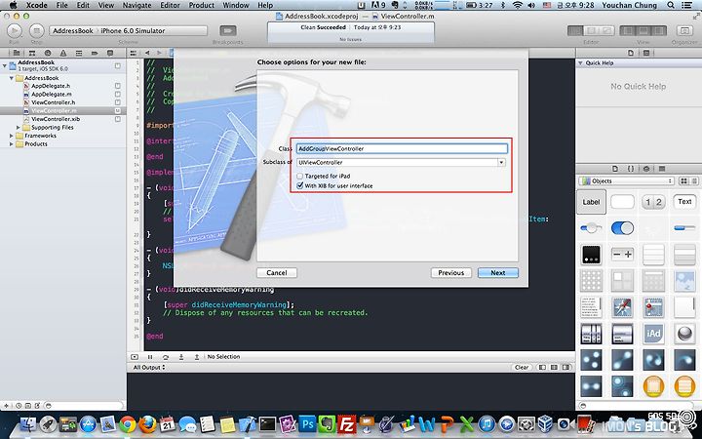The width and height of the screenshot is (702, 439).
Task: Open the File Template library icon
Action: point(615,169)
